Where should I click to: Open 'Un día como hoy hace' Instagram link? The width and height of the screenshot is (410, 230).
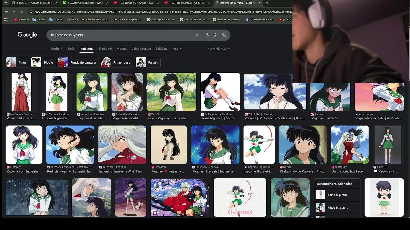[x=349, y=171]
